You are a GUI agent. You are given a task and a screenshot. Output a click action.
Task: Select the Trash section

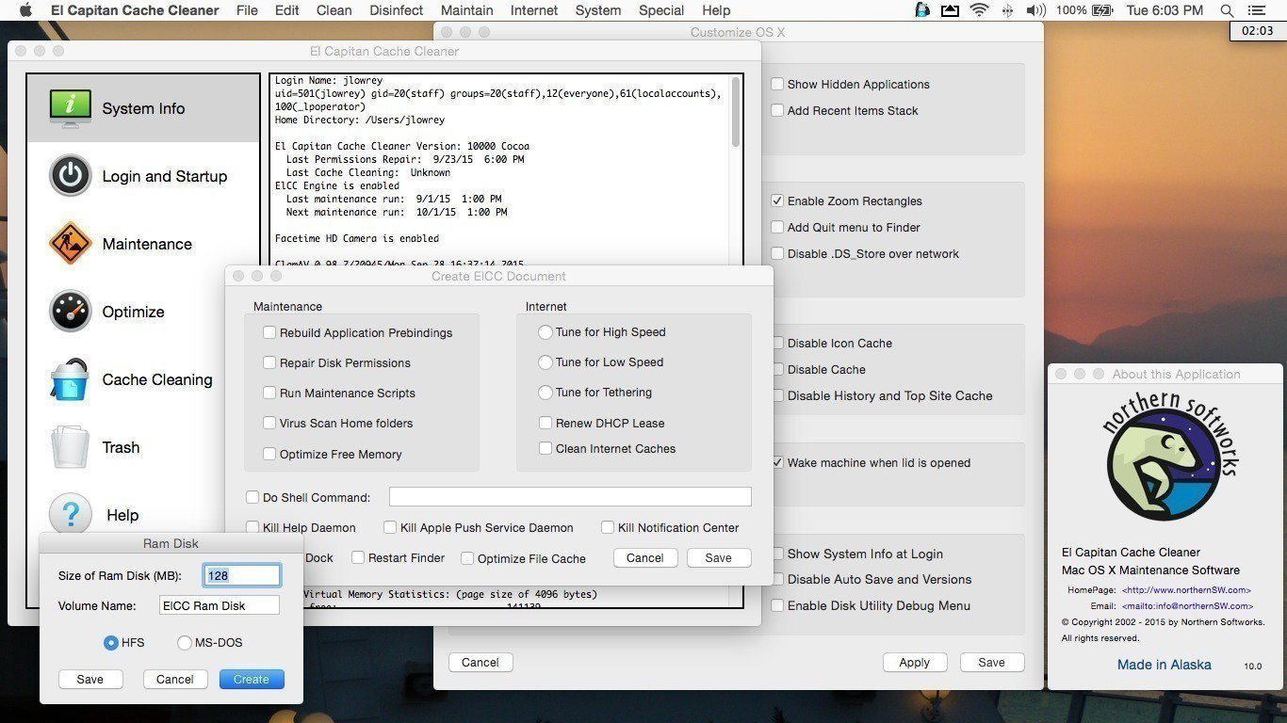[121, 447]
